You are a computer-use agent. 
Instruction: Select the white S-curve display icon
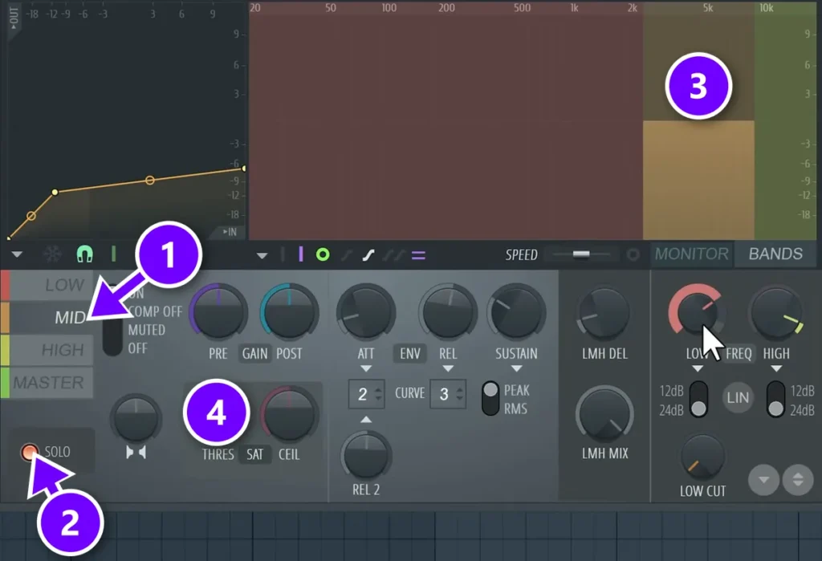(368, 255)
